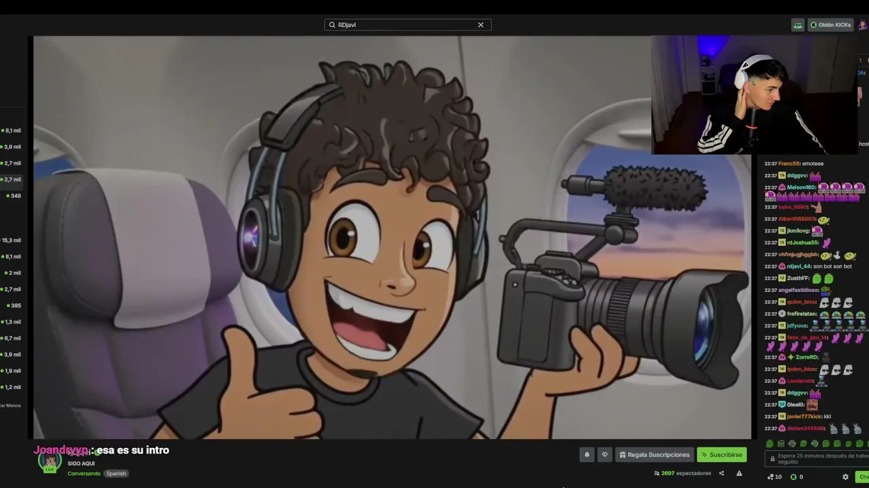Open the green gift drops icon
Image resolution: width=869 pixels, height=488 pixels.
click(798, 25)
